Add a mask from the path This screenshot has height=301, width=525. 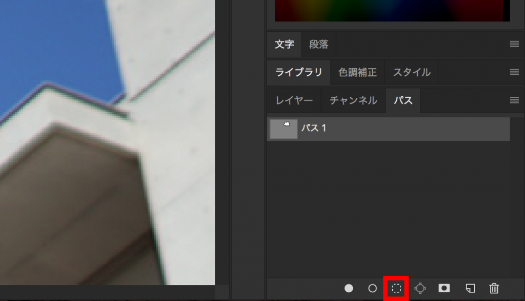point(444,288)
